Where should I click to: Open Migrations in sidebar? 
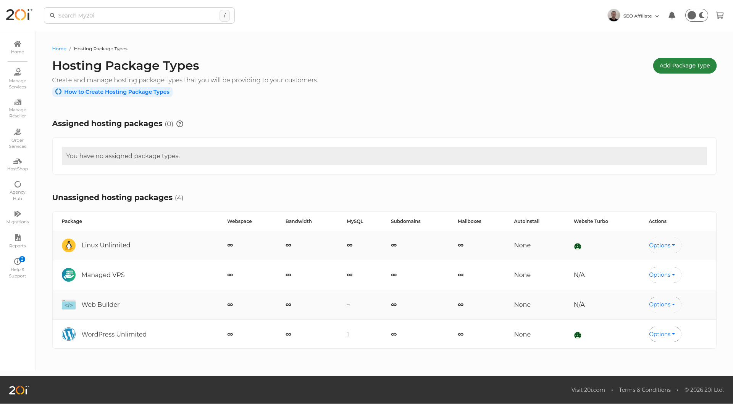18,217
